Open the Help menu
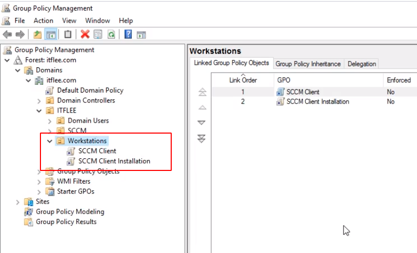 click(126, 21)
